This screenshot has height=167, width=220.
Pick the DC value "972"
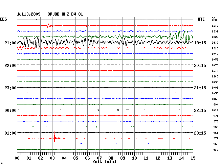216,138
